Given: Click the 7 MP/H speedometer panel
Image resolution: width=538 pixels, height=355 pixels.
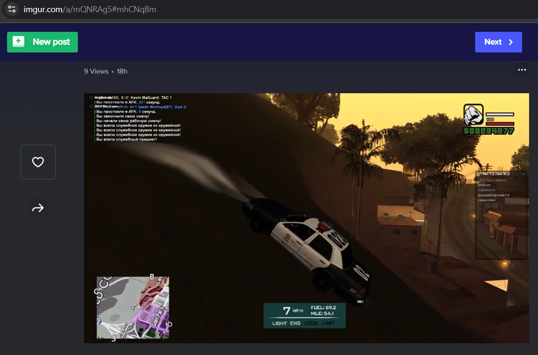Looking at the screenshot, I should [x=304, y=315].
